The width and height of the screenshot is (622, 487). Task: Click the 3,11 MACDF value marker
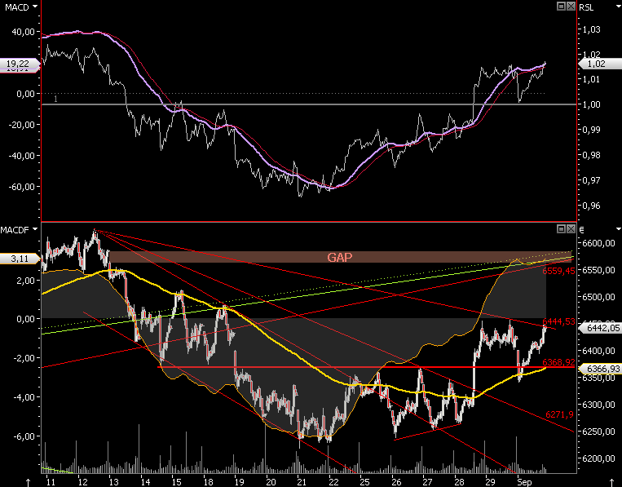coord(20,259)
